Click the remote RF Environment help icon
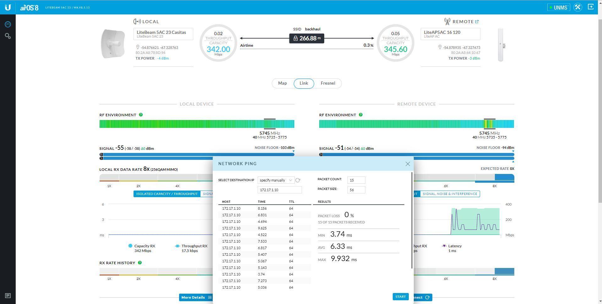Screen dimensions: 602x304 pos(360,115)
